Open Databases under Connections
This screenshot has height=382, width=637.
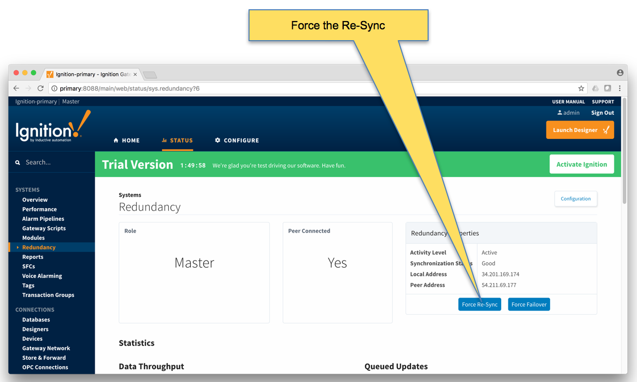[x=36, y=320]
